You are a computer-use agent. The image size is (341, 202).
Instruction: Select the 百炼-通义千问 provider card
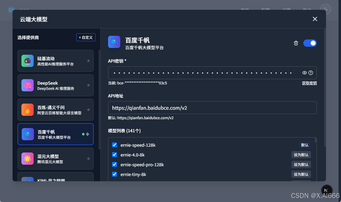click(x=55, y=110)
